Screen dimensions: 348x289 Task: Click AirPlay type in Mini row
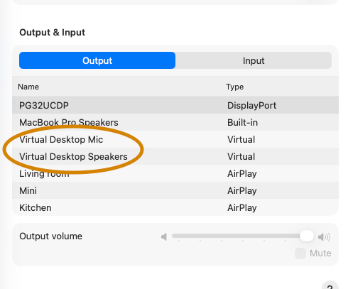[x=242, y=191]
